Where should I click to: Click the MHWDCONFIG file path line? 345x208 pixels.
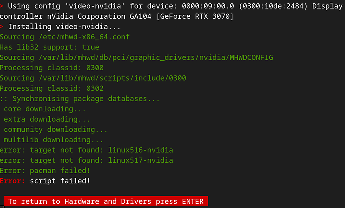(136, 57)
